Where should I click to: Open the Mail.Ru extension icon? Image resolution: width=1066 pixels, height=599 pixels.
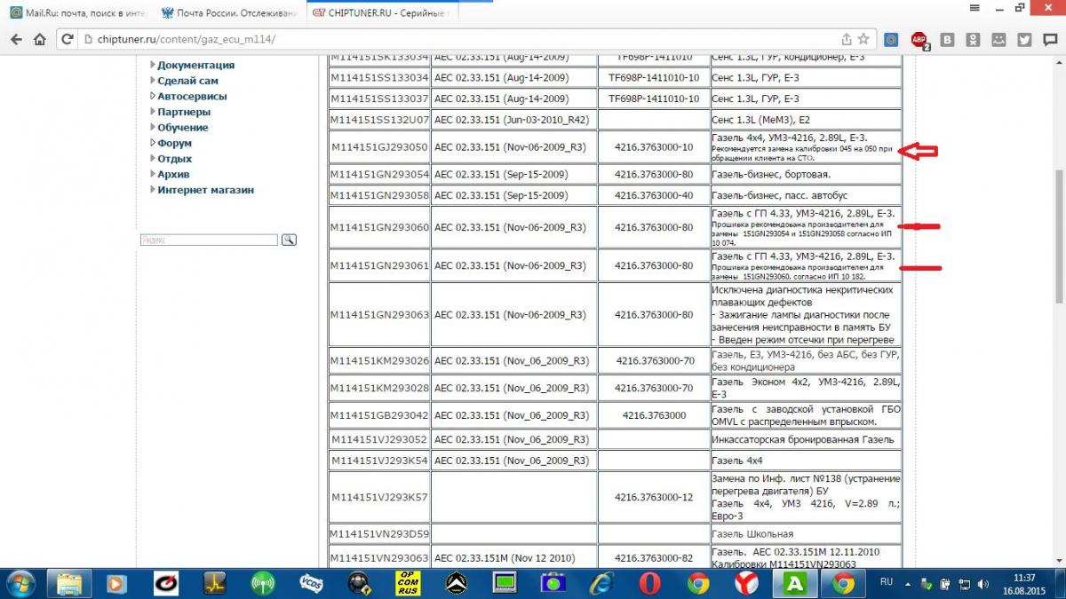pos(892,40)
